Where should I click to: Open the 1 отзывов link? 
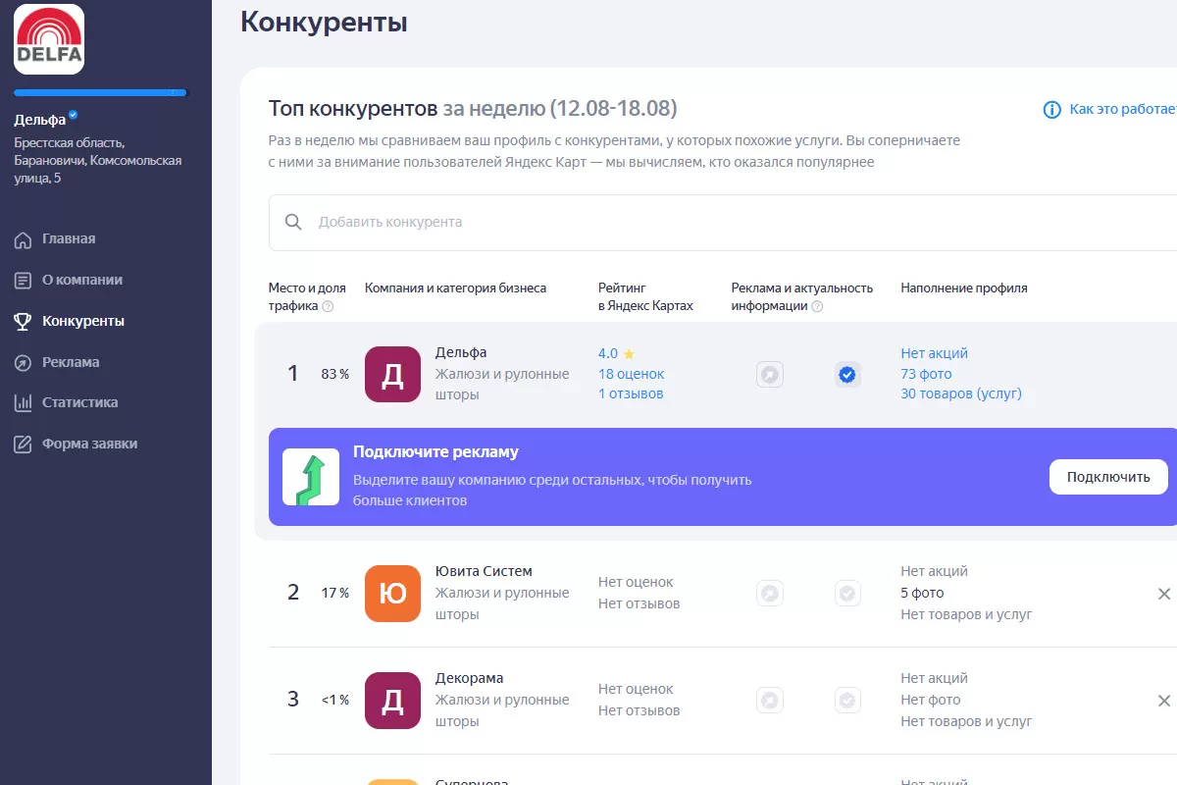point(631,393)
